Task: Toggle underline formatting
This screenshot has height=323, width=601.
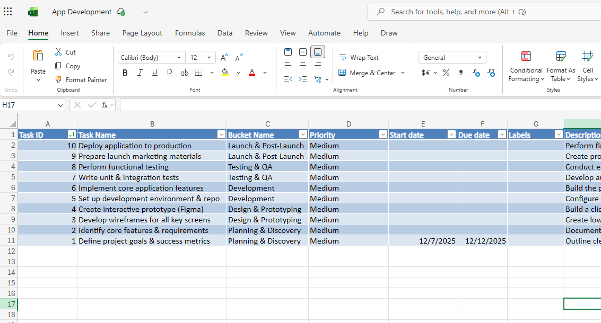Action: (x=155, y=73)
